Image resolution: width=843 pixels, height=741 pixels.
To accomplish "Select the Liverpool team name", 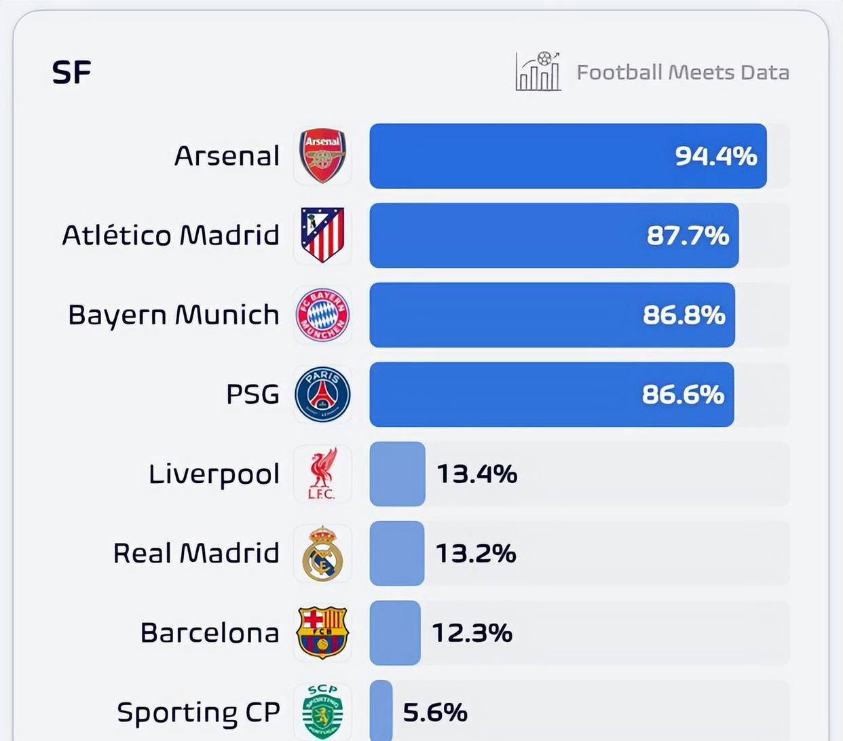I will [214, 474].
